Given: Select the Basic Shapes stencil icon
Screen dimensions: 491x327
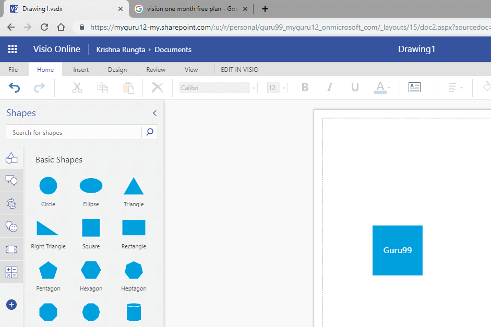Looking at the screenshot, I should point(11,158).
